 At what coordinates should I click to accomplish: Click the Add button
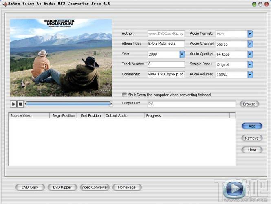coord(251,126)
